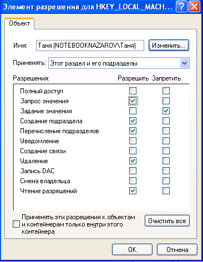
Task: Click the Перечисление подразделов permission label
Action: coord(59,131)
